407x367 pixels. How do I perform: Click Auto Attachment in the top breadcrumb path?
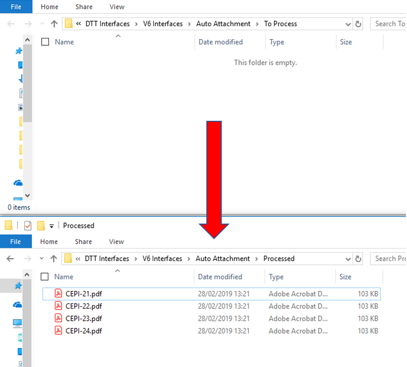(223, 24)
